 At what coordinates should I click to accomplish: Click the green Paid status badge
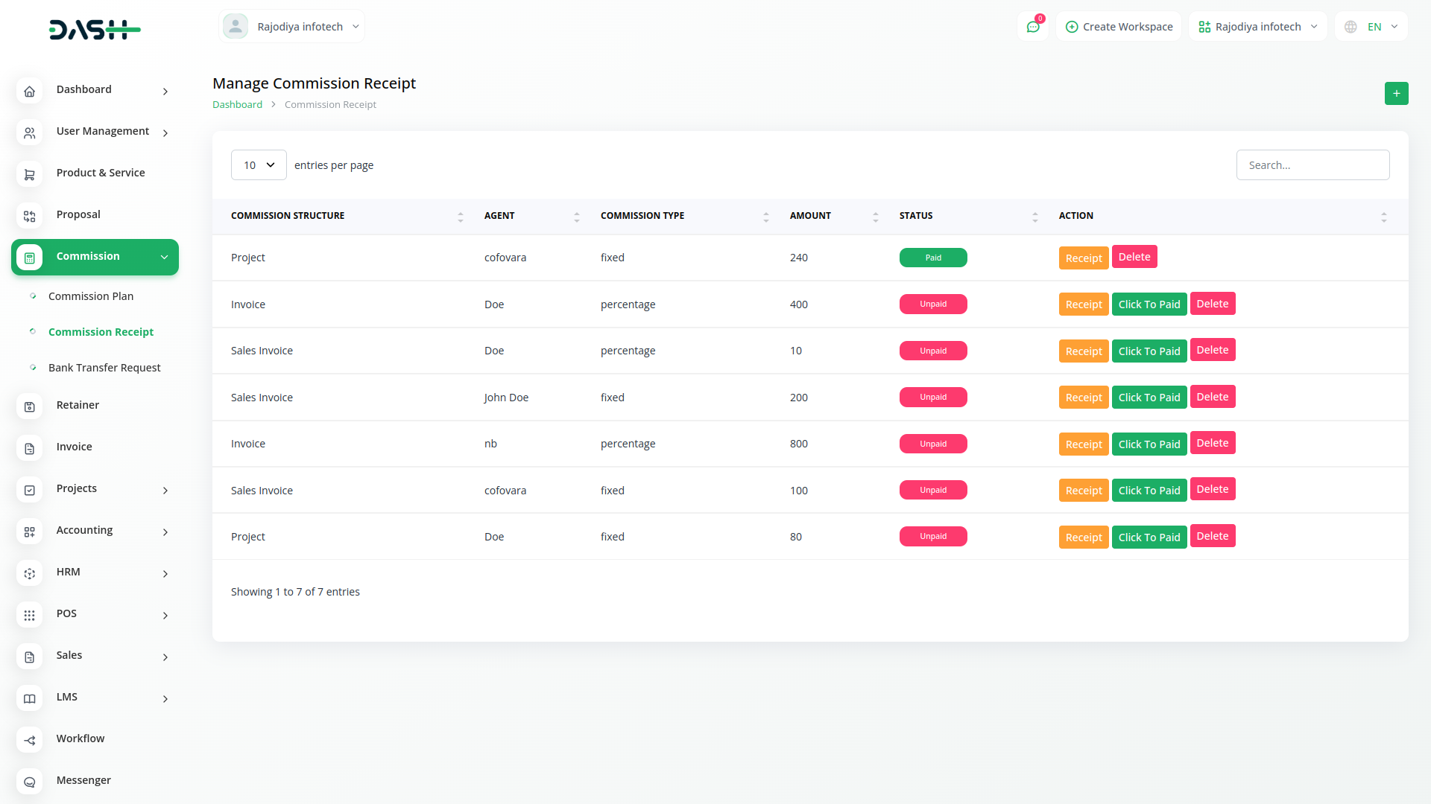[932, 258]
